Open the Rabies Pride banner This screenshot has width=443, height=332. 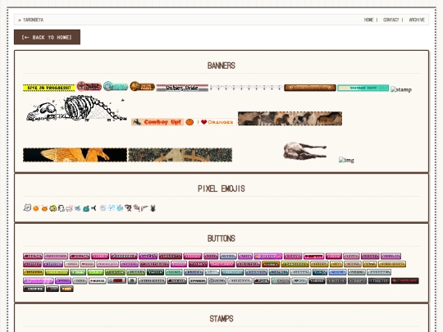182,88
